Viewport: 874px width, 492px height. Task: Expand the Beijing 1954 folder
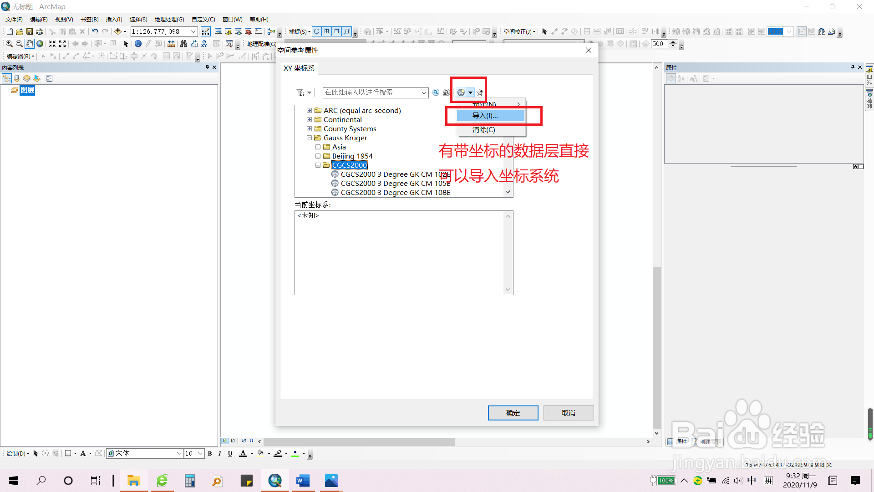click(x=318, y=156)
